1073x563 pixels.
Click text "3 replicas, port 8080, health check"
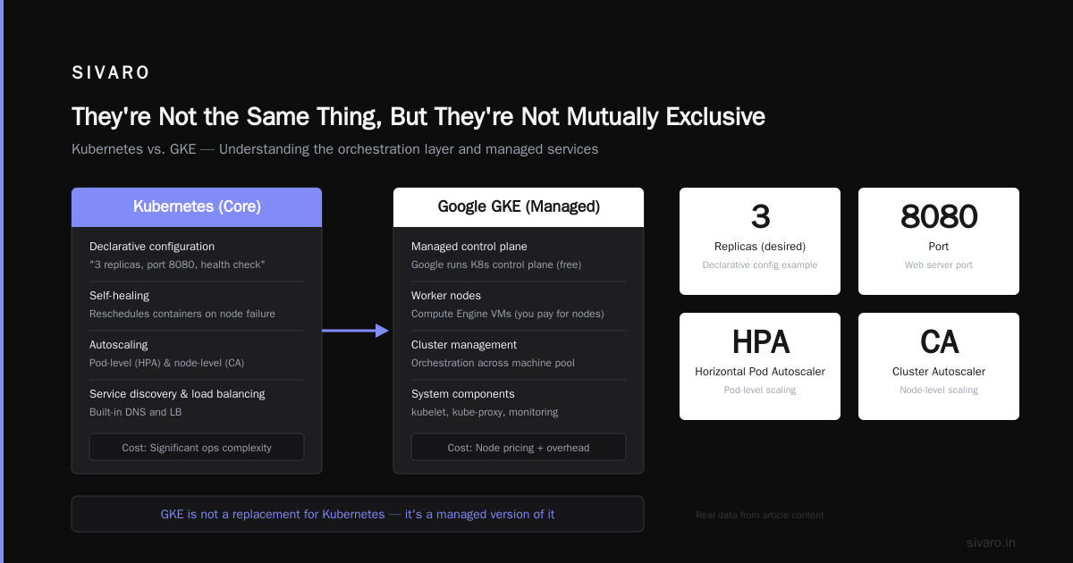(177, 265)
